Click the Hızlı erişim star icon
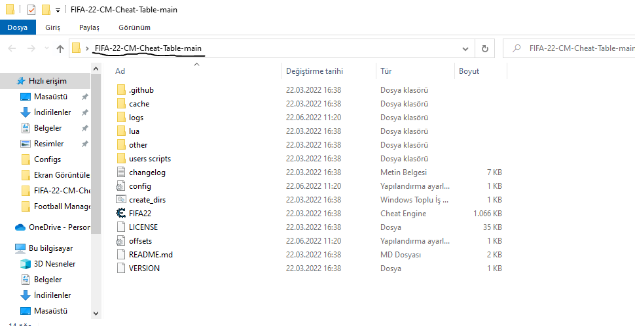The height and width of the screenshot is (326, 635). click(x=21, y=81)
